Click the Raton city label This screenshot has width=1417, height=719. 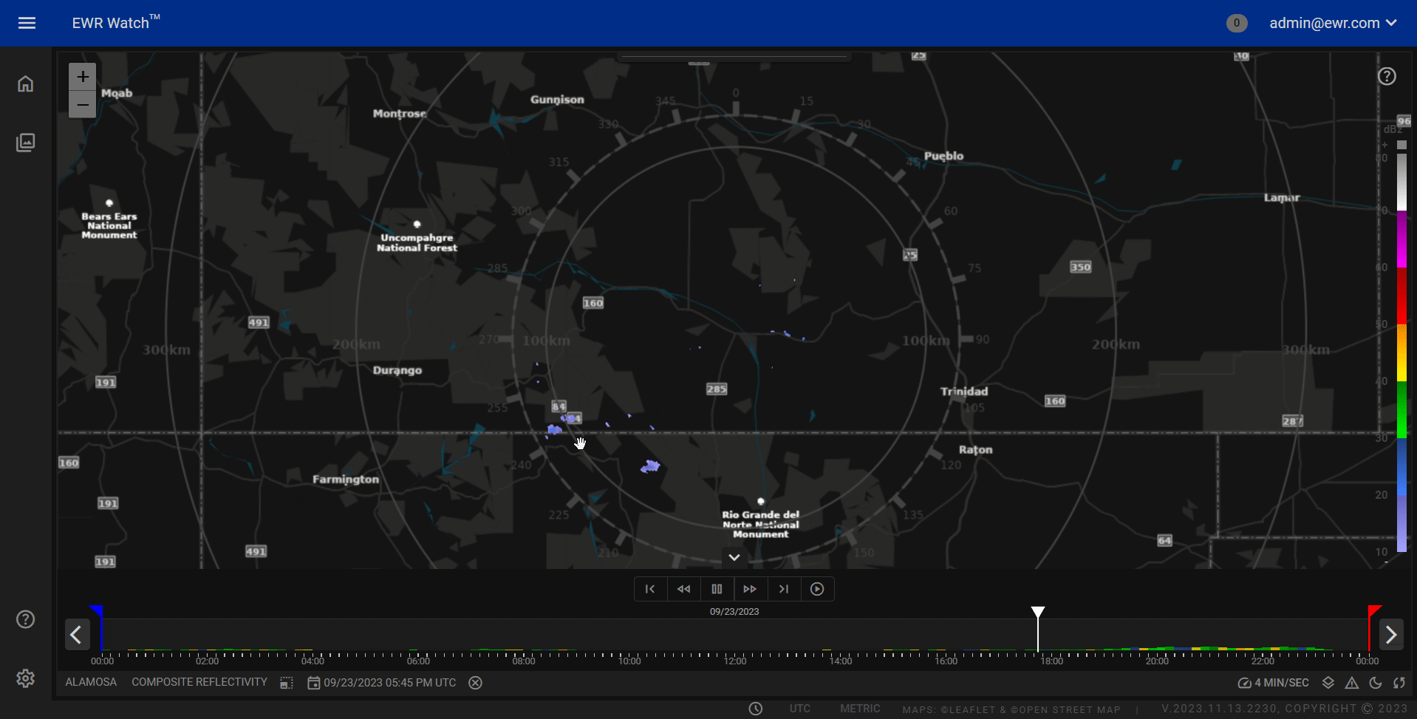click(x=976, y=449)
